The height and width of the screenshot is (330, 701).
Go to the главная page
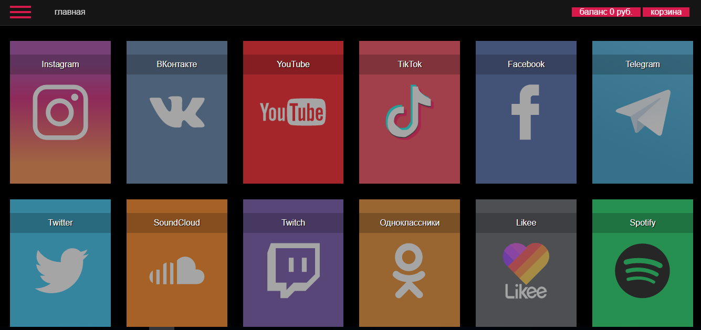pos(70,12)
